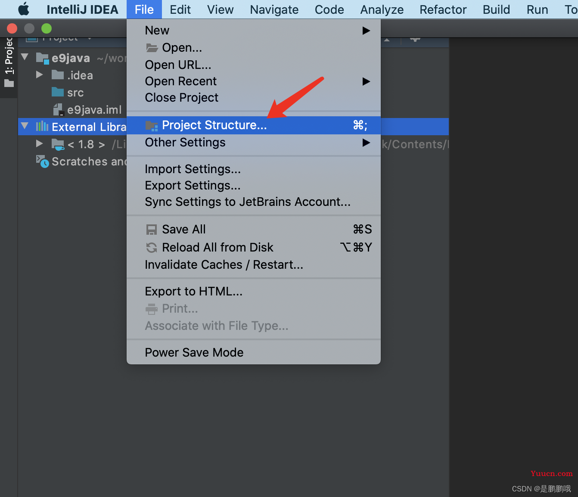This screenshot has height=497, width=578.
Task: Click the folder icon next to Open...
Action: [x=152, y=47]
